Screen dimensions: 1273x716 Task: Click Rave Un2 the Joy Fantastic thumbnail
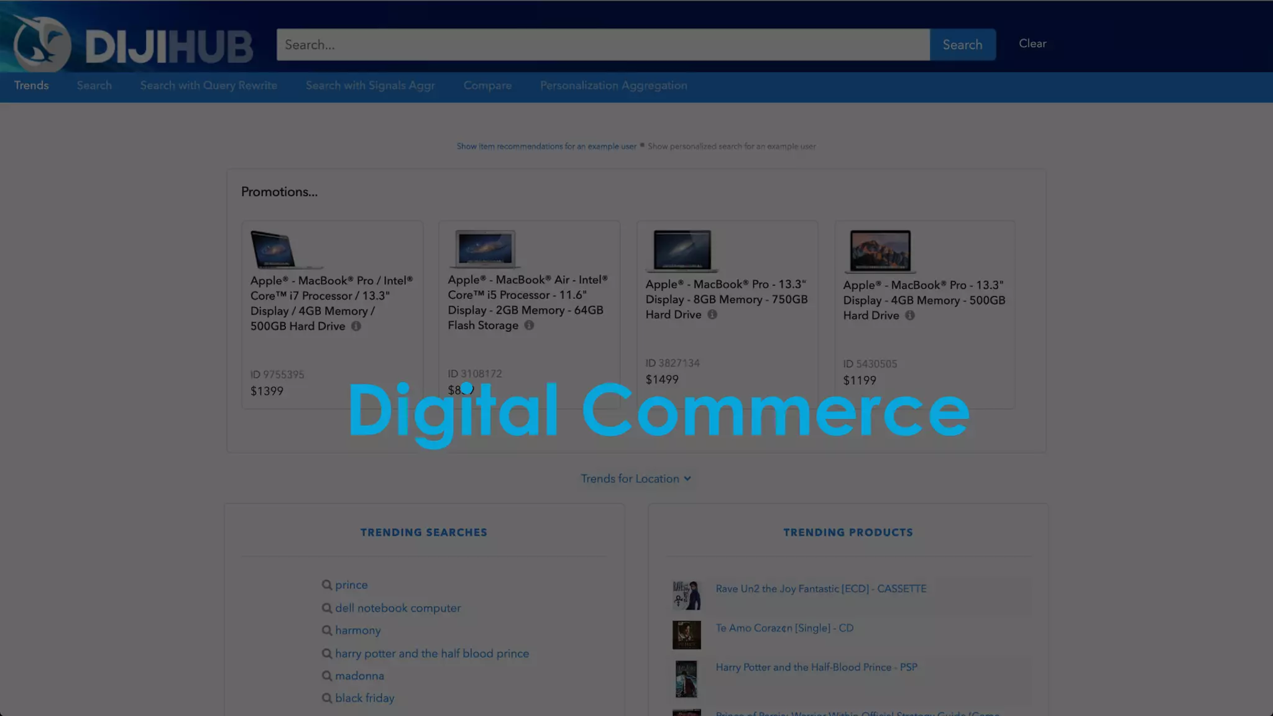686,595
